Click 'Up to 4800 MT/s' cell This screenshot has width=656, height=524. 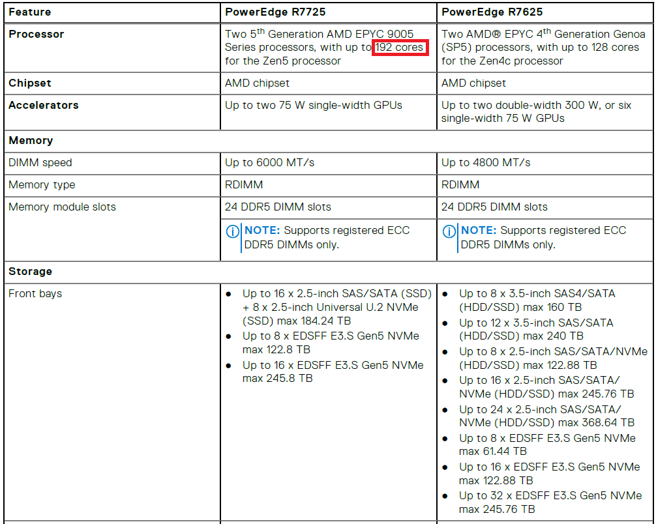point(486,163)
